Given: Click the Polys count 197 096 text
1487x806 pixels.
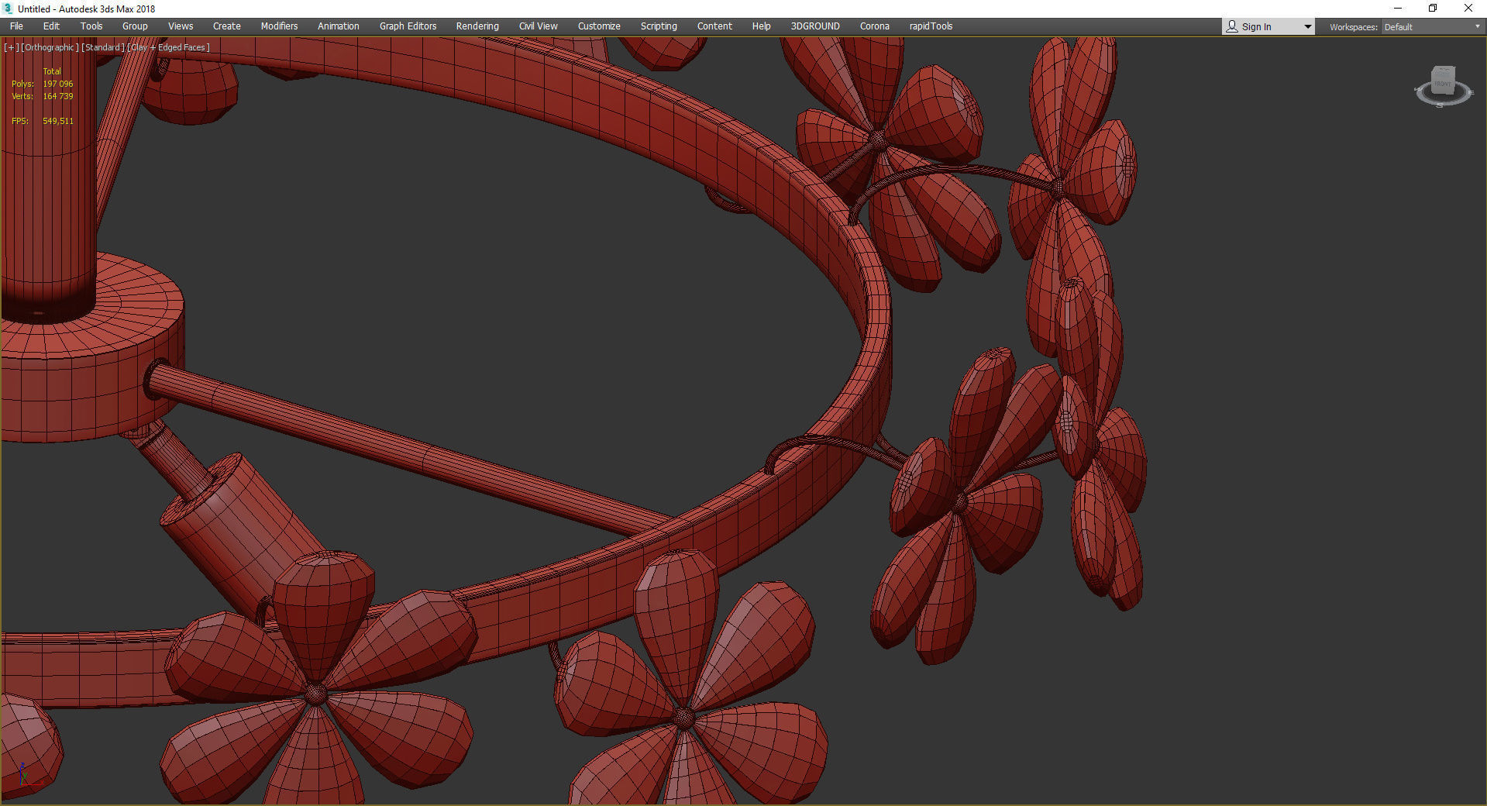Looking at the screenshot, I should pyautogui.click(x=58, y=84).
